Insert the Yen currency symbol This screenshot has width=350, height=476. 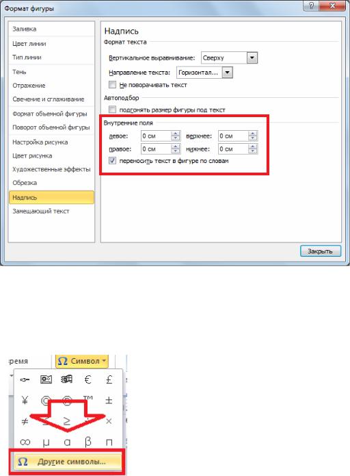pyautogui.click(x=25, y=401)
